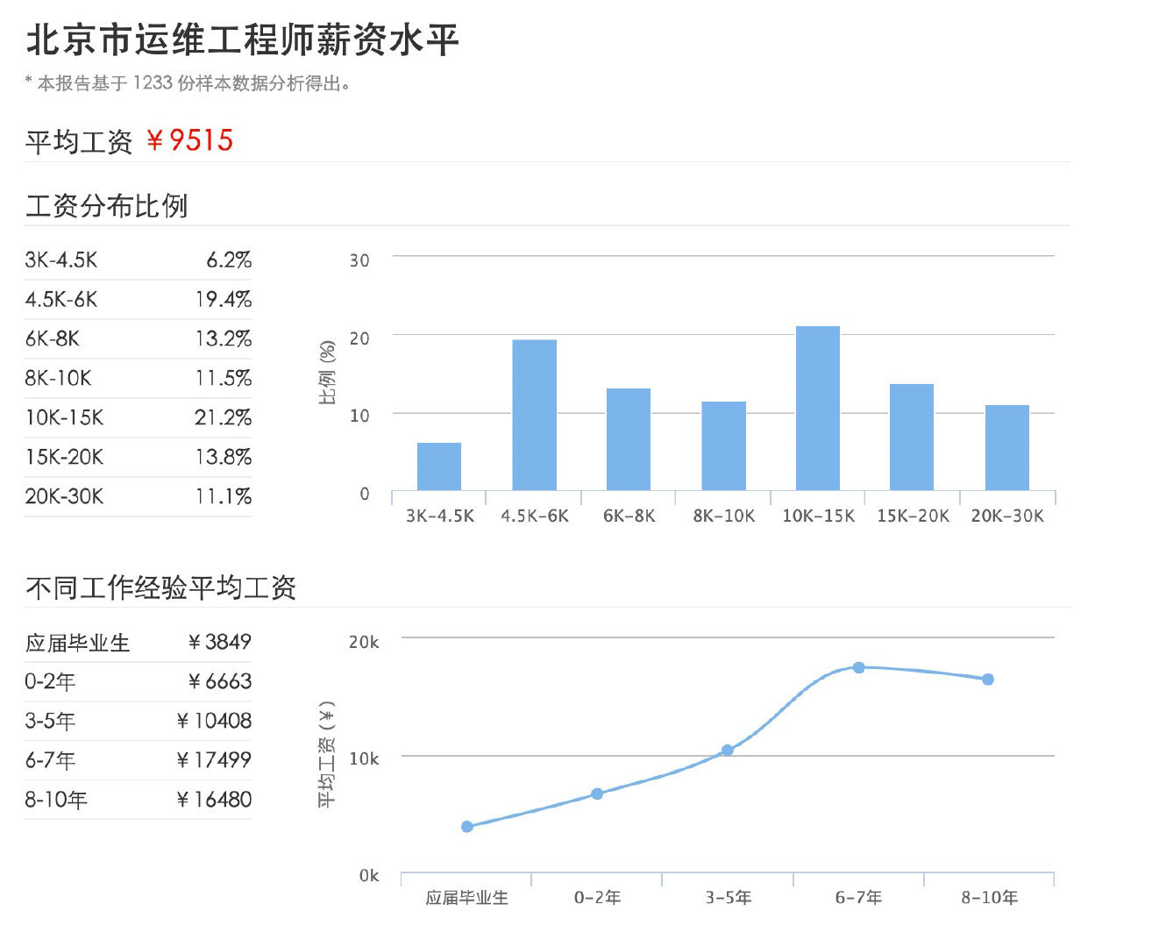The height and width of the screenshot is (947, 1159).
Task: Click the 20K-30K bar at the chart's right
Action: click(1006, 447)
